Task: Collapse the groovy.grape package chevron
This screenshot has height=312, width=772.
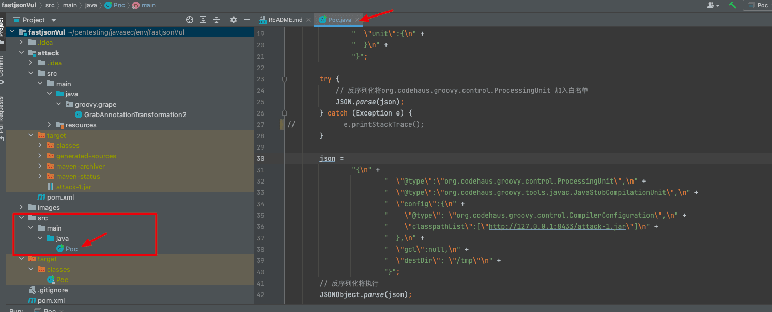Action: tap(59, 104)
